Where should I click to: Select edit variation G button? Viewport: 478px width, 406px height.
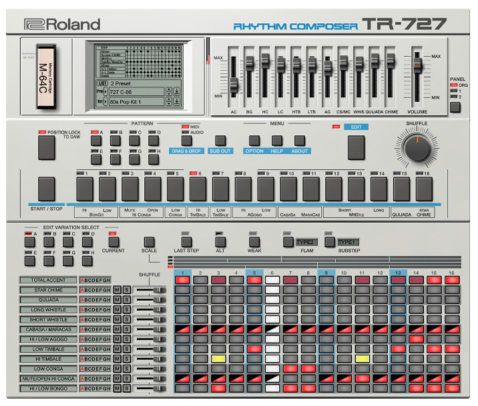[68, 261]
